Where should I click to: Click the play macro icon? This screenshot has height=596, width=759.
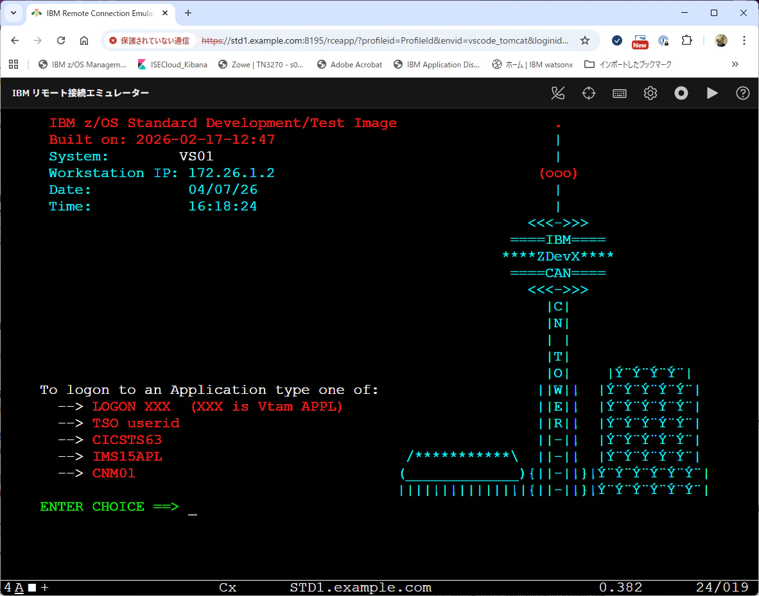(x=712, y=93)
